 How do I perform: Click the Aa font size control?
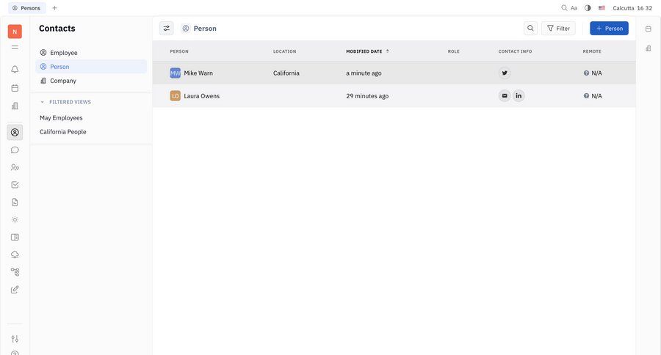click(574, 8)
